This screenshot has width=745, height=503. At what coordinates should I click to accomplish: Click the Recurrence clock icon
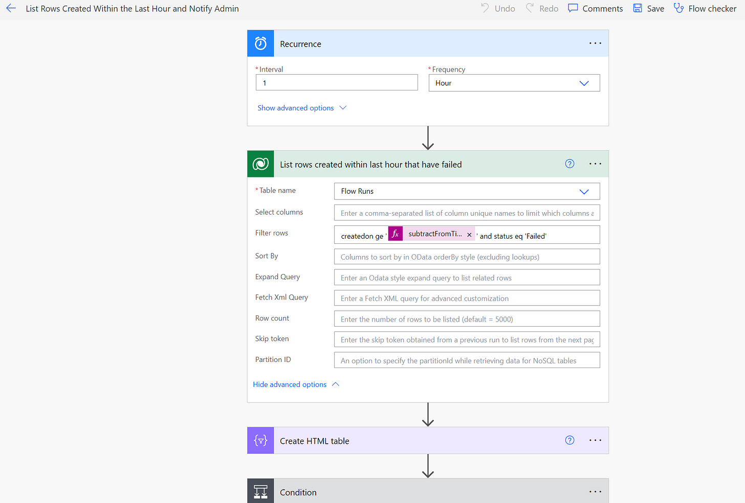[x=260, y=43]
